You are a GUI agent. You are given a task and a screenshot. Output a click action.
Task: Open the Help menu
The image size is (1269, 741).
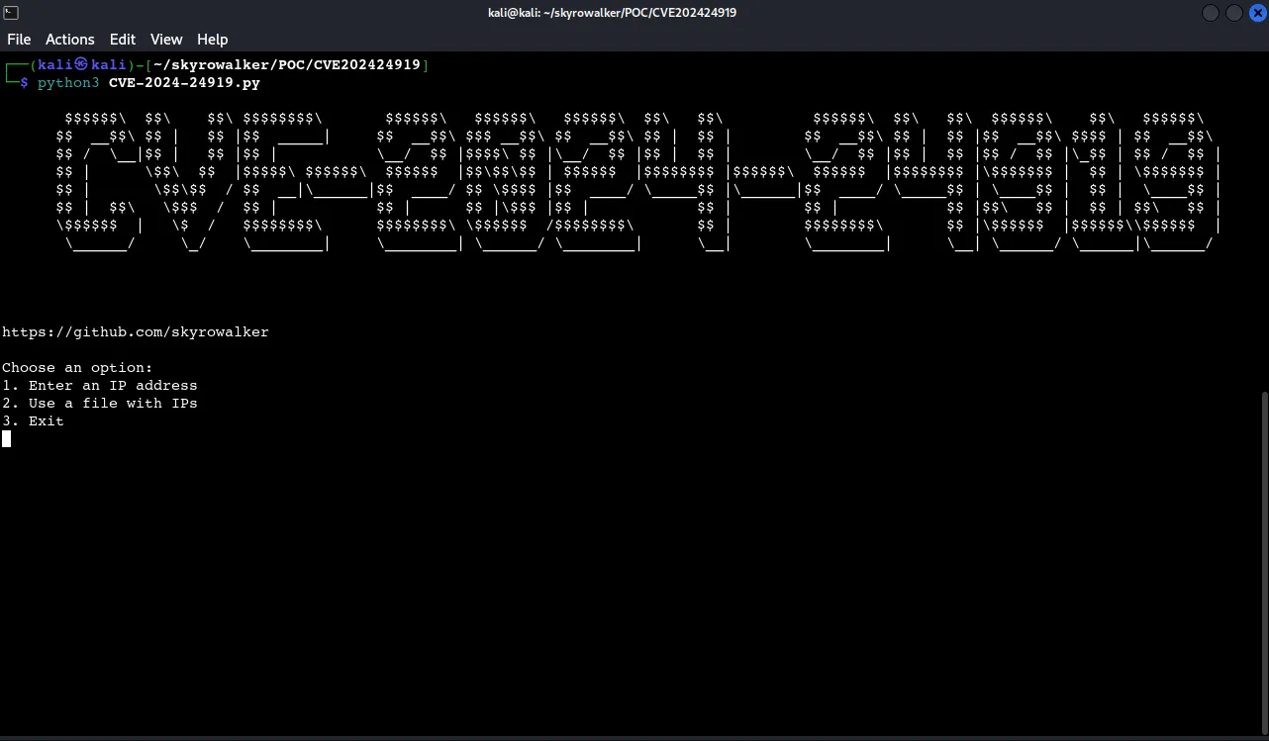pyautogui.click(x=212, y=40)
